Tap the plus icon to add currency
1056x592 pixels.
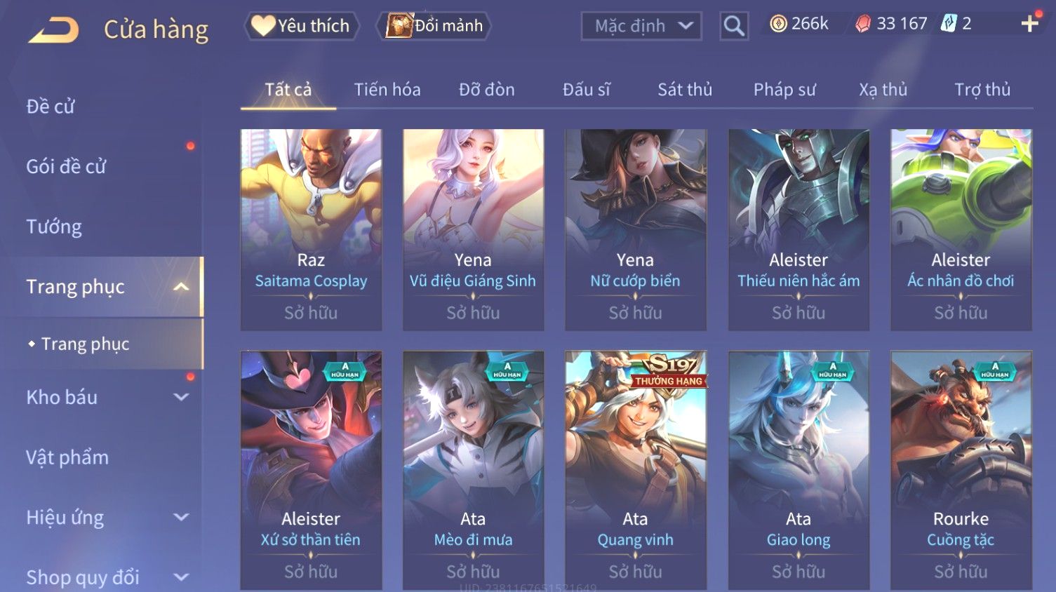pos(1029,24)
